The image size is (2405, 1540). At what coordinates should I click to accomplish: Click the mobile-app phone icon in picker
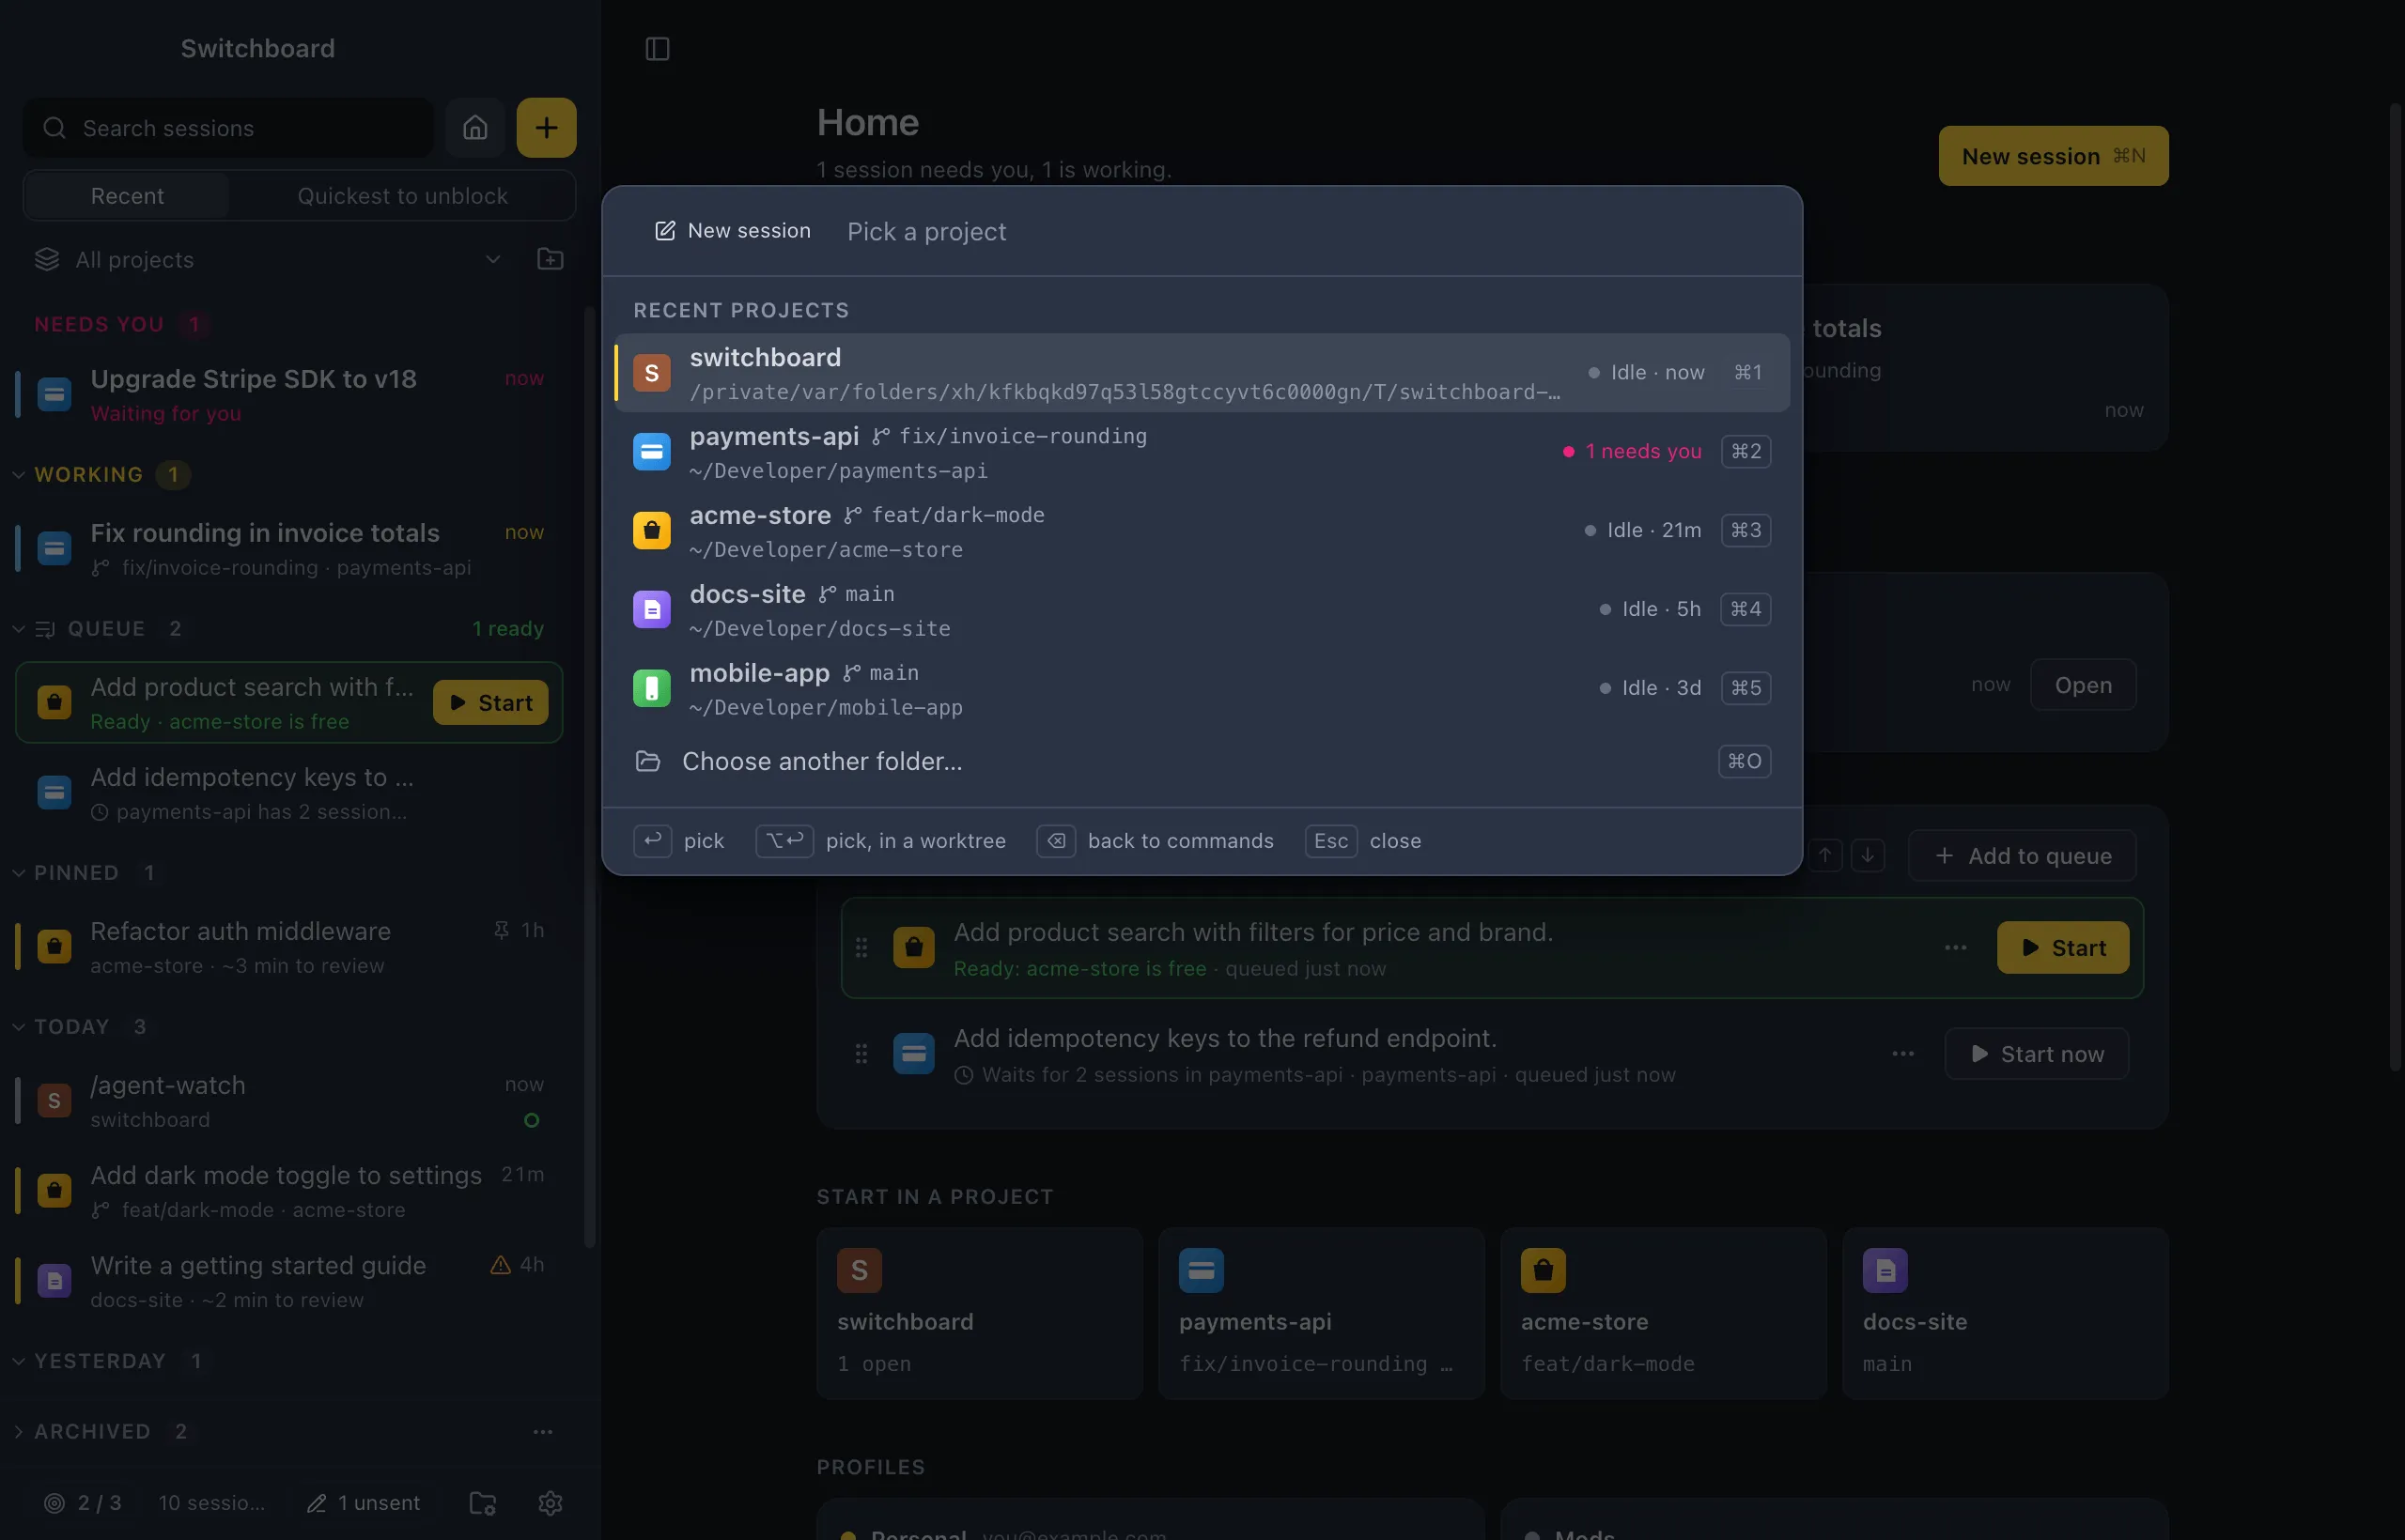[x=651, y=688]
